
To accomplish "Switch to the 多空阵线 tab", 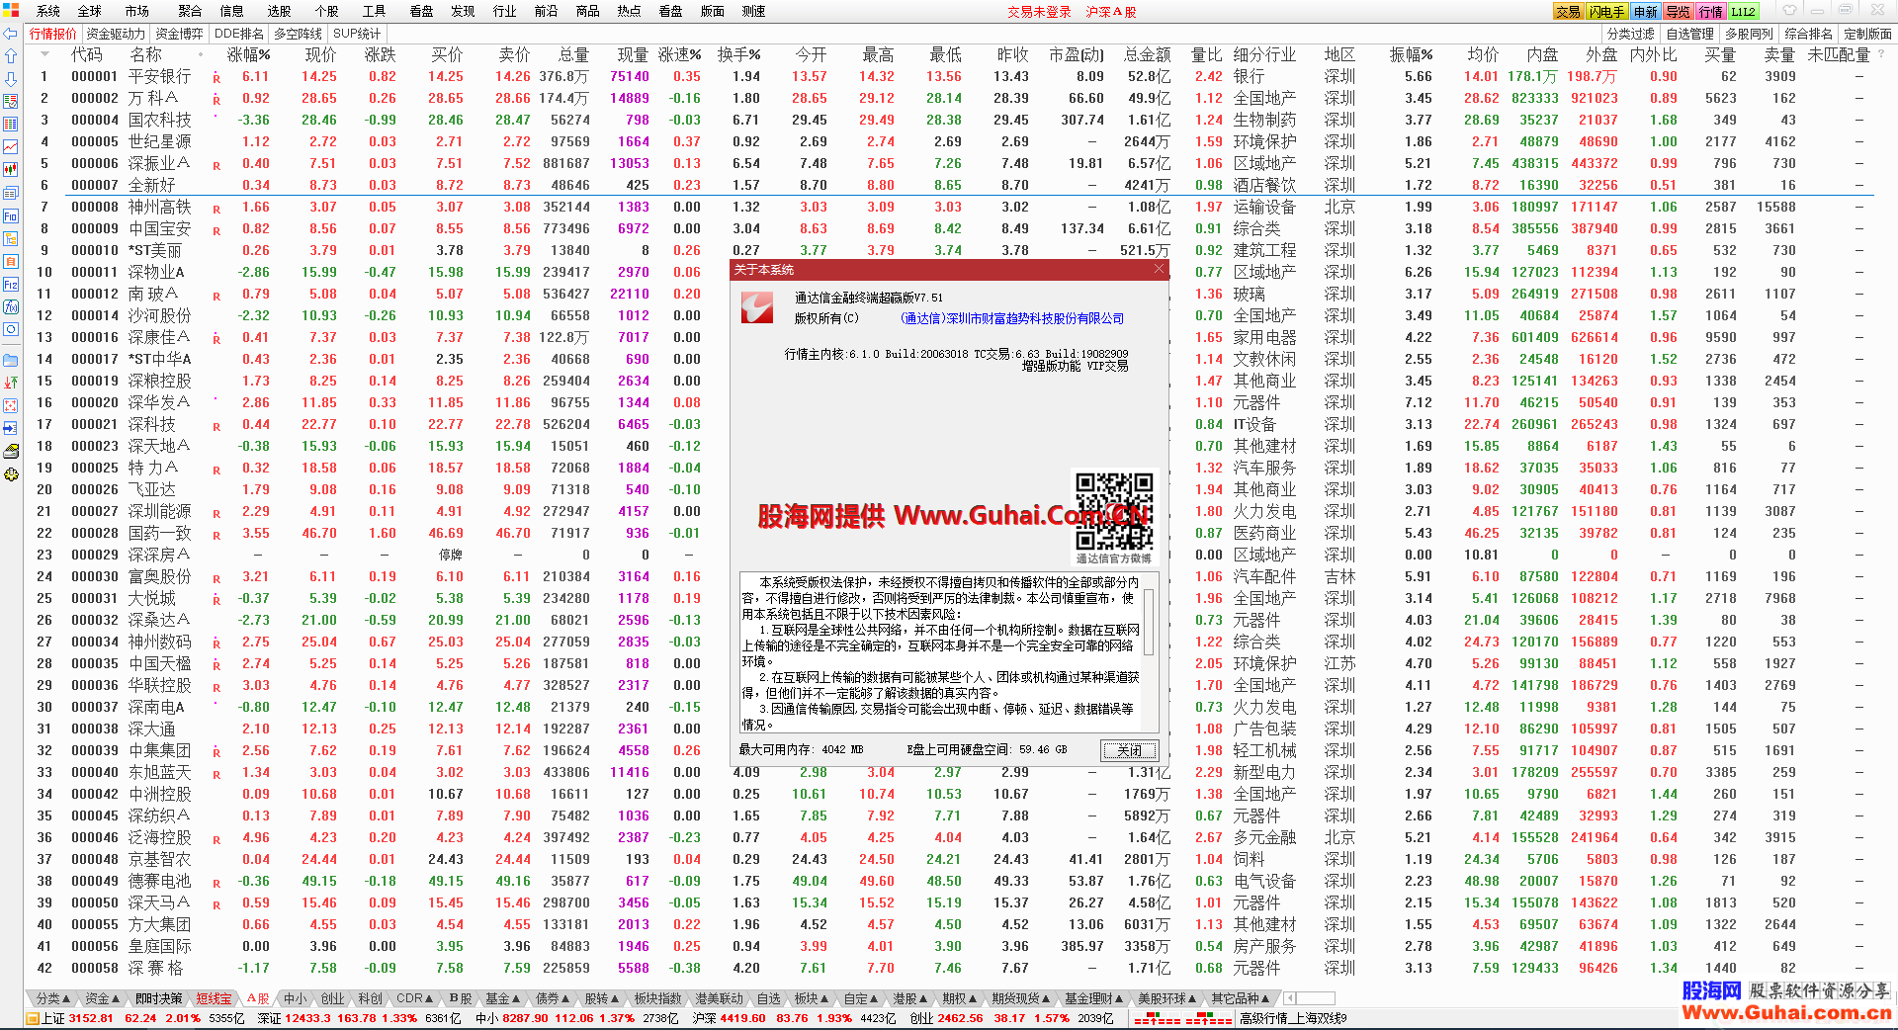I will tap(298, 34).
